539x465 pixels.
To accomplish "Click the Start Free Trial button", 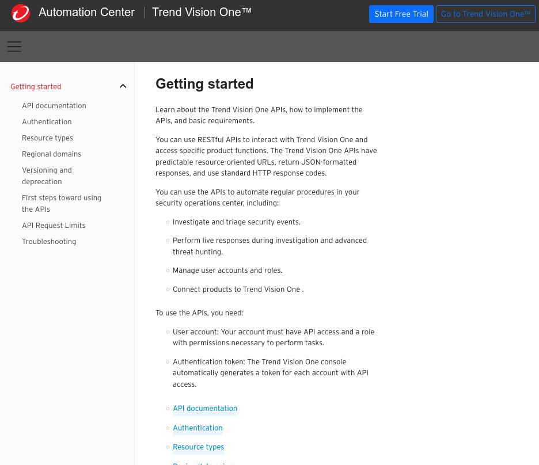I will tap(401, 14).
